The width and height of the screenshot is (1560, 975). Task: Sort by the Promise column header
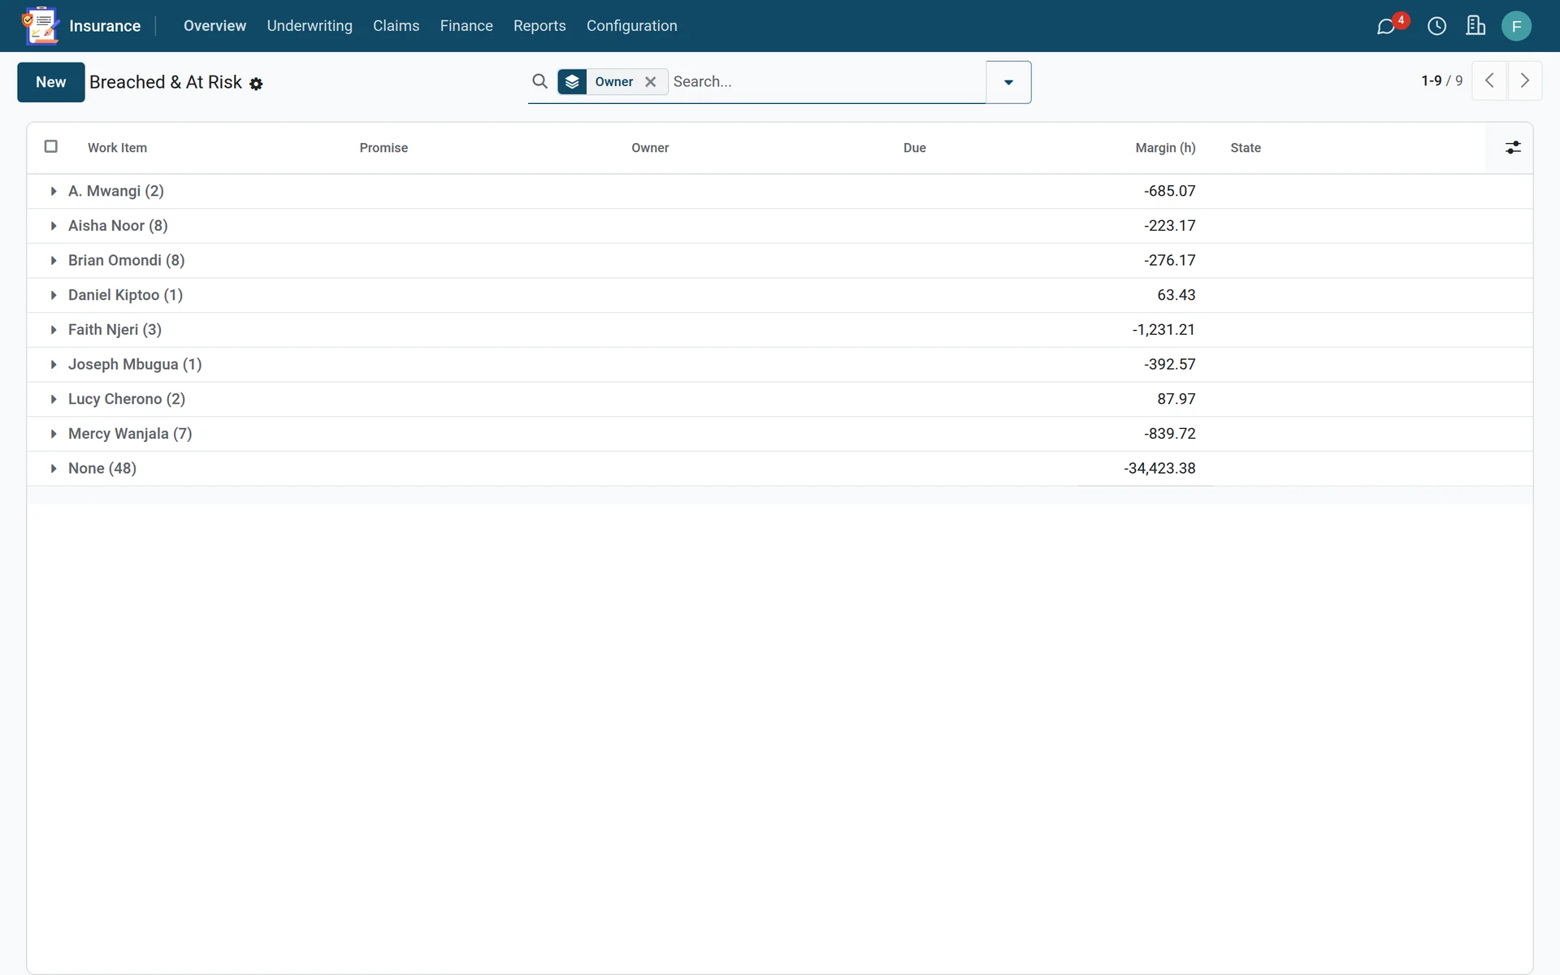[383, 148]
